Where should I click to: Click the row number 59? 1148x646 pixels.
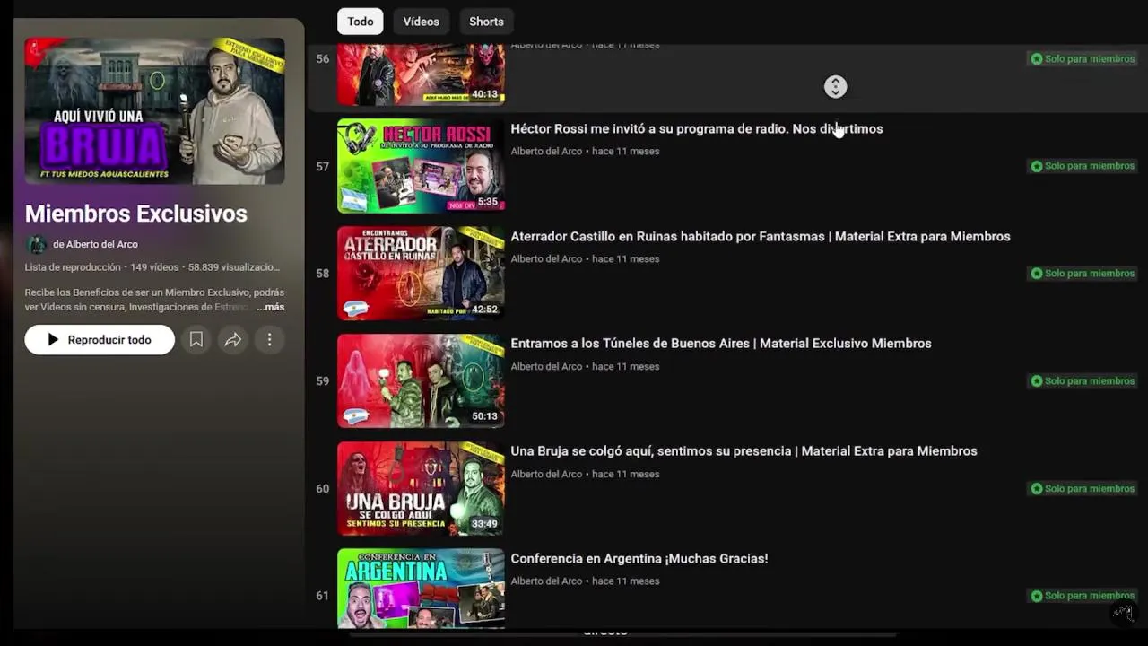(323, 381)
